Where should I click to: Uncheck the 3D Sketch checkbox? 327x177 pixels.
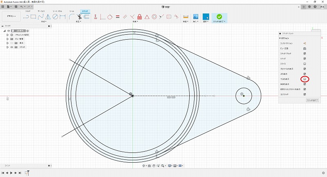305,94
